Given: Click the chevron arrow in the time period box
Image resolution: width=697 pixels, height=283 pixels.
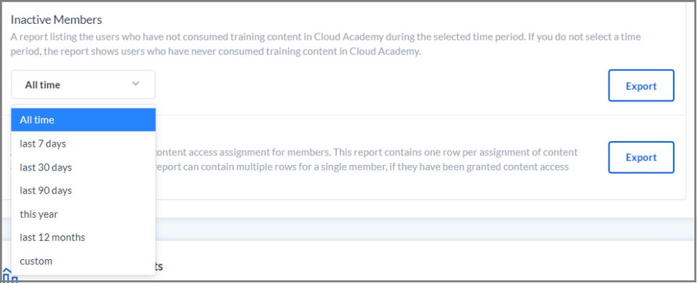Looking at the screenshot, I should (x=136, y=84).
